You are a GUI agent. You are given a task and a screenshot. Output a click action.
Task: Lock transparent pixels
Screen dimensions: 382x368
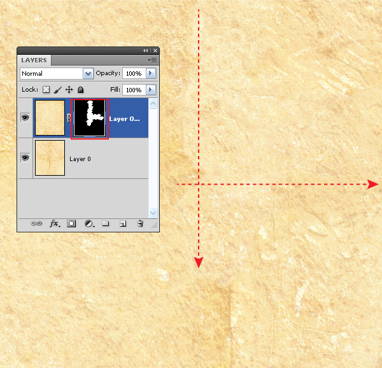click(46, 90)
